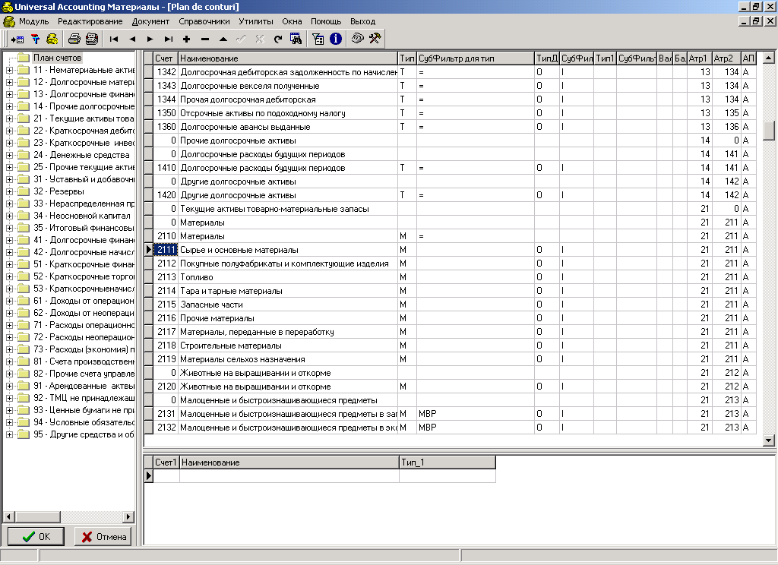Expand the '11 - Нематериальные' tree node
This screenshot has width=778, height=565.
pyautogui.click(x=9, y=71)
